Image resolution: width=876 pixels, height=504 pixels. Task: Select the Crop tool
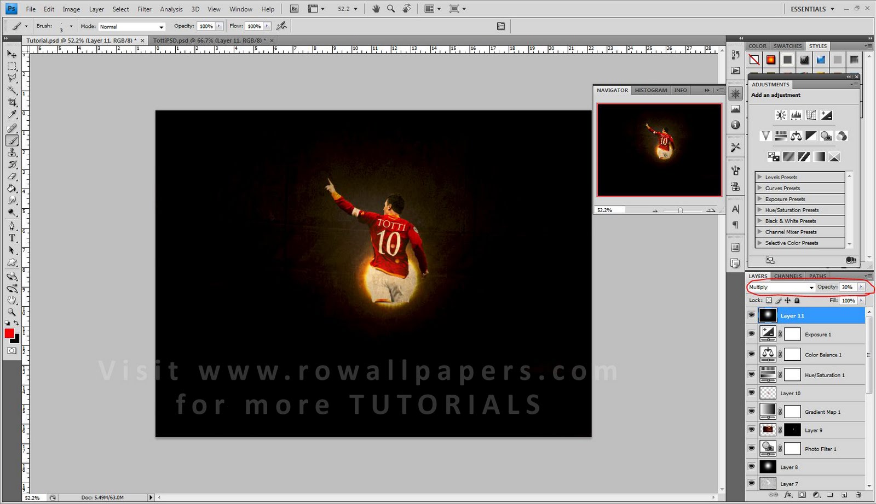click(x=11, y=102)
